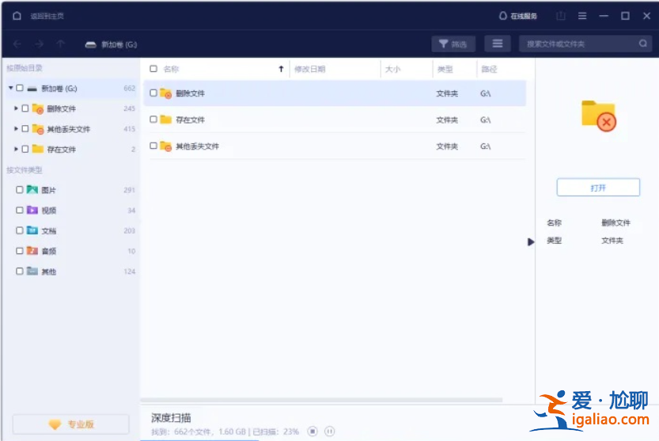Viewport: 659px width, 441px height.
Task: Sort by 类型 column header
Action: pyautogui.click(x=445, y=69)
